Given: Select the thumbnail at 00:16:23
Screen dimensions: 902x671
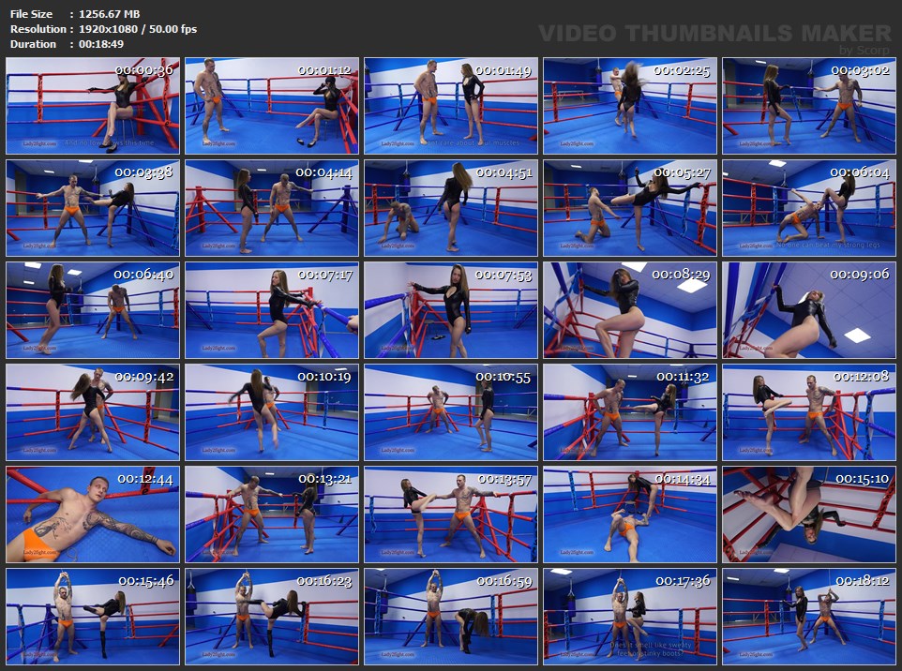Looking at the screenshot, I should (271, 616).
